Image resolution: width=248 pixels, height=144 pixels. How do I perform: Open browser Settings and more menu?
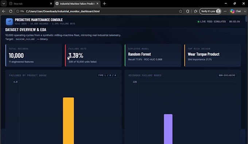pyautogui.click(x=225, y=11)
